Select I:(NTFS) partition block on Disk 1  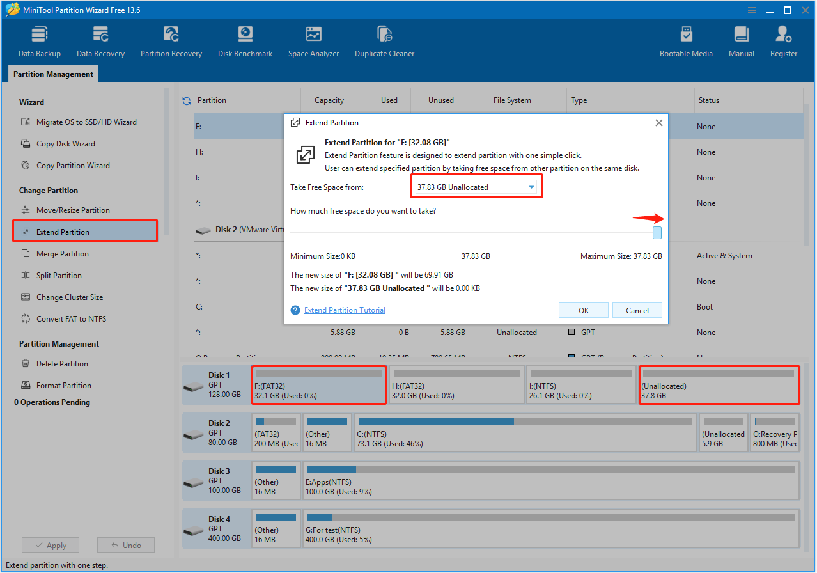(581, 385)
